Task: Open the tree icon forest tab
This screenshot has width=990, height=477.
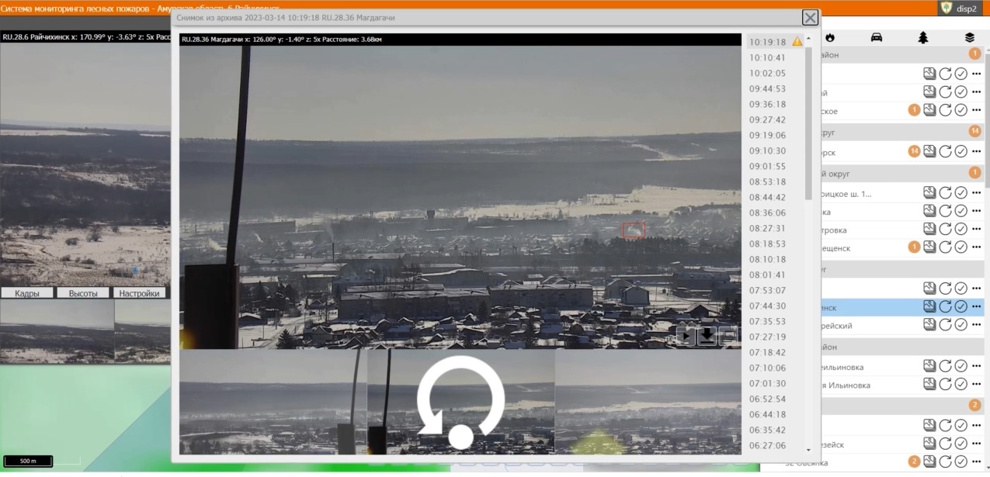Action: pos(923,37)
